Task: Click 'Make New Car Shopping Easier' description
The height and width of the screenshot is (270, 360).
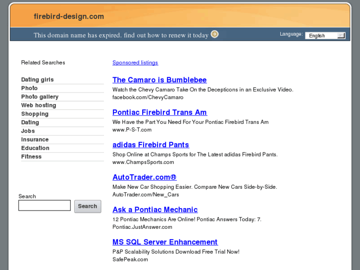Action: point(195,187)
